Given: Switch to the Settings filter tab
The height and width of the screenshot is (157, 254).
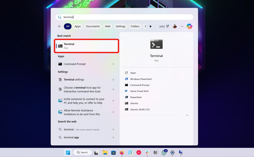Looking at the screenshot, I should (120, 26).
